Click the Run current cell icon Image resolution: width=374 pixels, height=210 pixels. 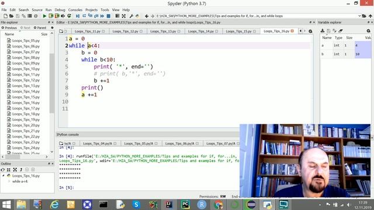(51, 16)
